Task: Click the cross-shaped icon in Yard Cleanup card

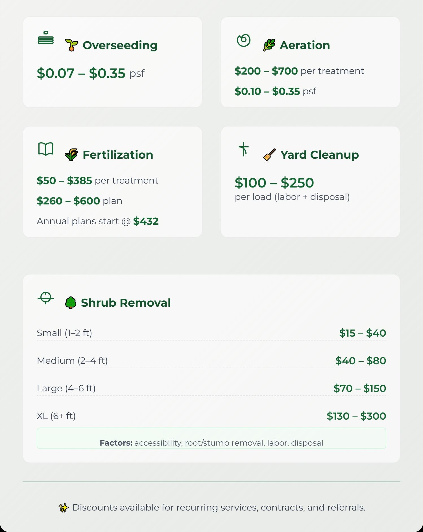Action: point(244,149)
